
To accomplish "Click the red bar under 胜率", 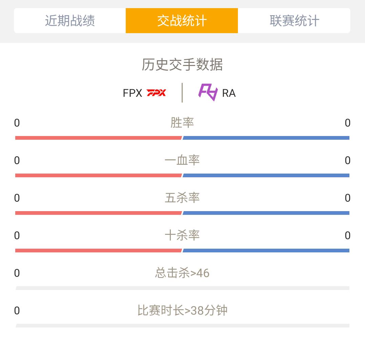I will [99, 138].
